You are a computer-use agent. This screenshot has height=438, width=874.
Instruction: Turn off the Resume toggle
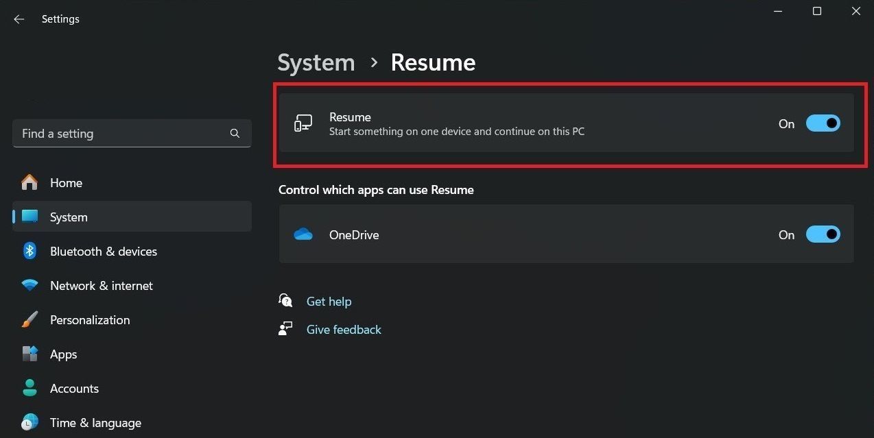[823, 123]
